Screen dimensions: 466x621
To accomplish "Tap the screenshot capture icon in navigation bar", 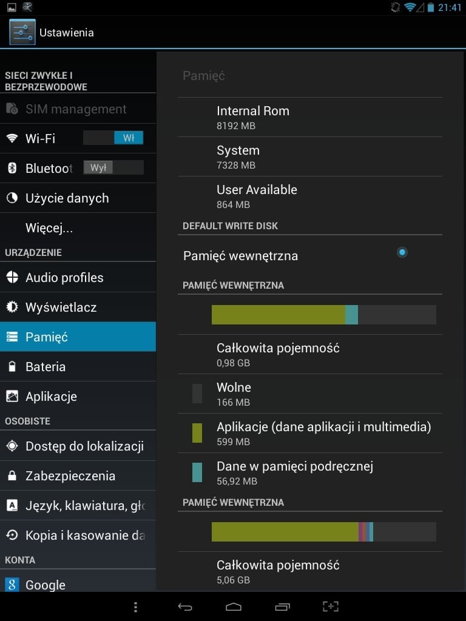I will 331,606.
